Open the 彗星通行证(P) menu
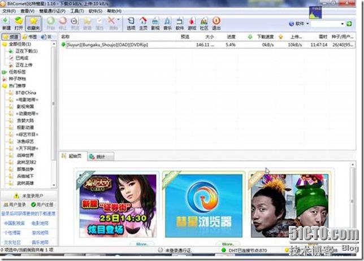Viewport: 364px width, 261px height. tap(52, 11)
